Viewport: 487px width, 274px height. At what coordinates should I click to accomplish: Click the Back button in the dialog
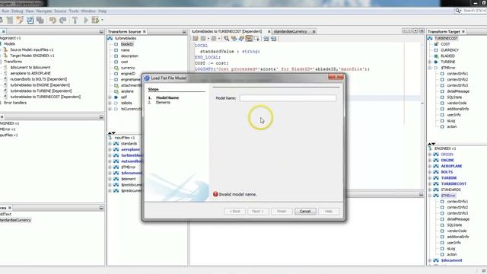(235, 212)
